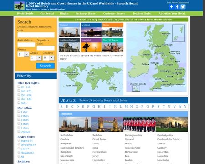Open Flights menu item

[64, 13]
